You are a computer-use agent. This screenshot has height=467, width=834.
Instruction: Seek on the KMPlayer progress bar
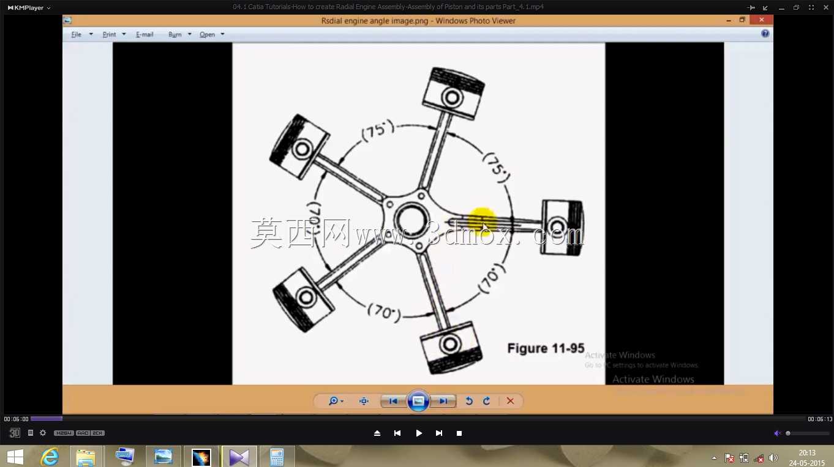[418, 419]
